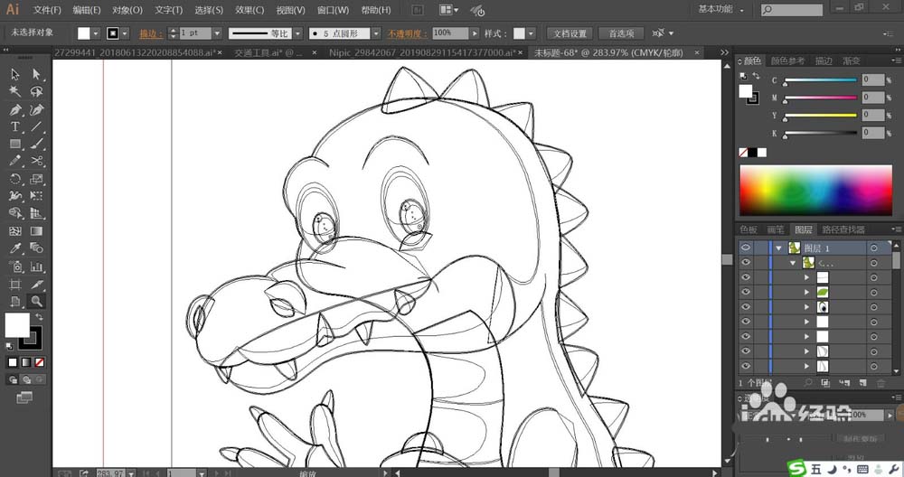Click the 文档设置 button
Image resolution: width=904 pixels, height=477 pixels.
(570, 33)
